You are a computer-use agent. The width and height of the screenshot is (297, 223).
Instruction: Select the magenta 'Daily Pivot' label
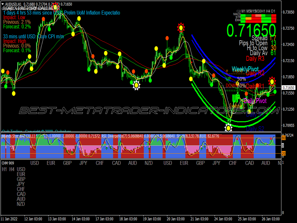coord(255,101)
